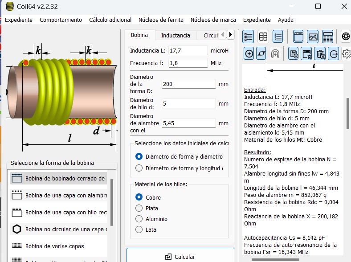Select Bobina de varias capas coil type
Image resolution: width=351 pixels, height=262 pixels.
[54, 246]
